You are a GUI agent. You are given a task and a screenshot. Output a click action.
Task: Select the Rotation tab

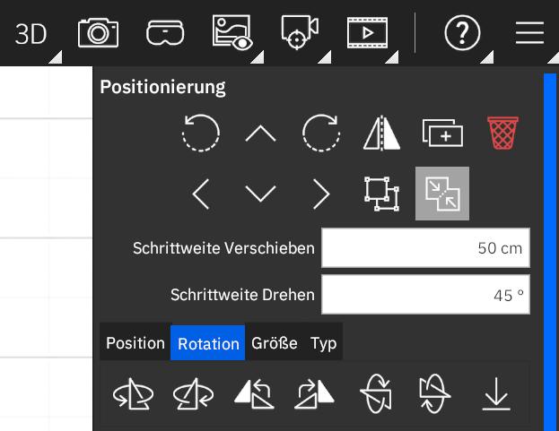click(208, 343)
